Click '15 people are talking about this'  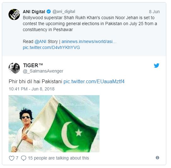[59, 158]
